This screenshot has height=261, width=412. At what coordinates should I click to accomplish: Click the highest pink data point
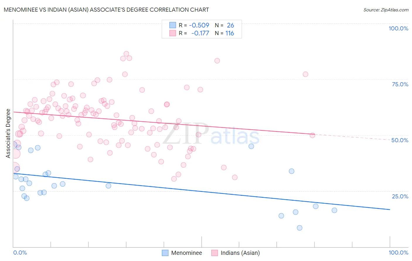point(126,54)
